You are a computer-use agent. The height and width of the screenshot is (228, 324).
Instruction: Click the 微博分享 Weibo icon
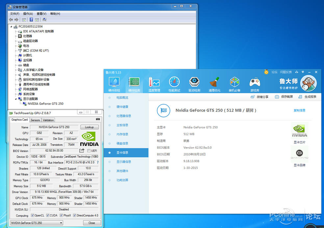[253, 97]
